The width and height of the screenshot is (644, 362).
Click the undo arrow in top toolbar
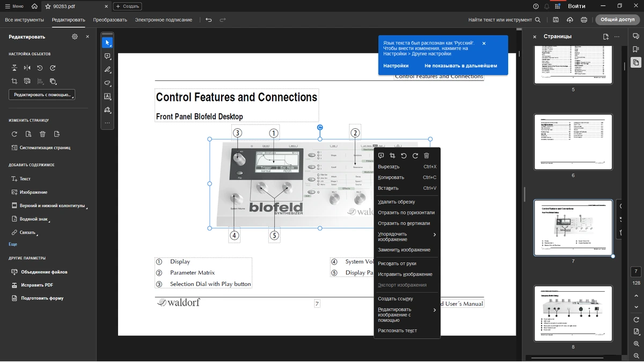tap(209, 20)
